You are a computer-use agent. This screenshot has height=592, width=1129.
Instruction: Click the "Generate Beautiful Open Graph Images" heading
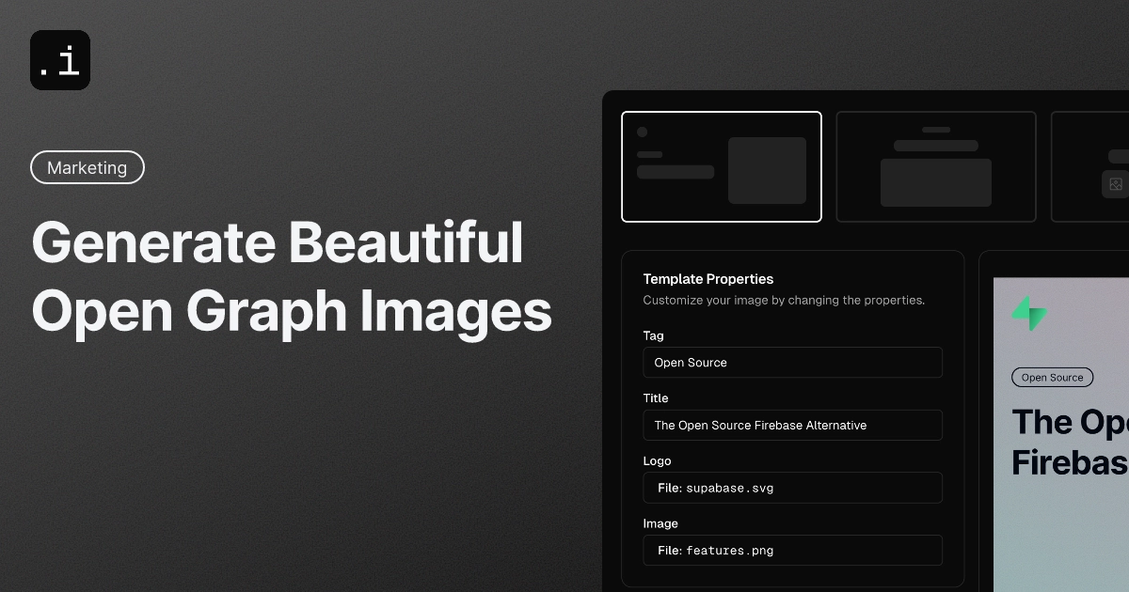click(x=292, y=276)
